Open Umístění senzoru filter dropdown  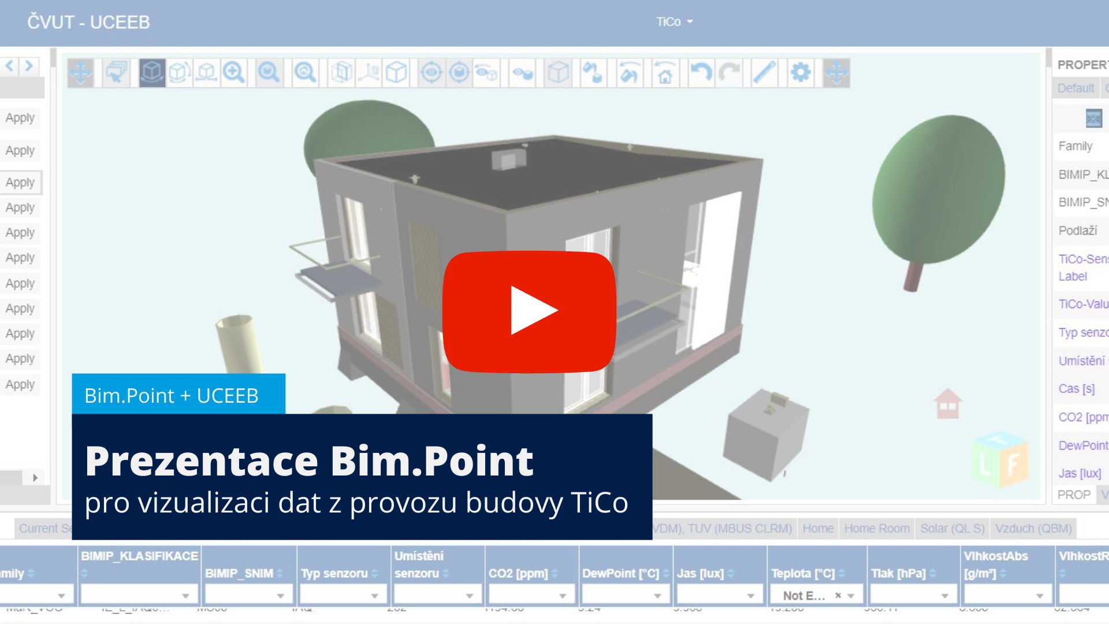[x=438, y=595]
